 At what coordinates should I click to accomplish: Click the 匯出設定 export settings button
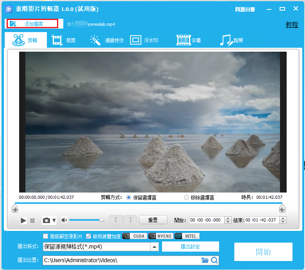coord(191,247)
